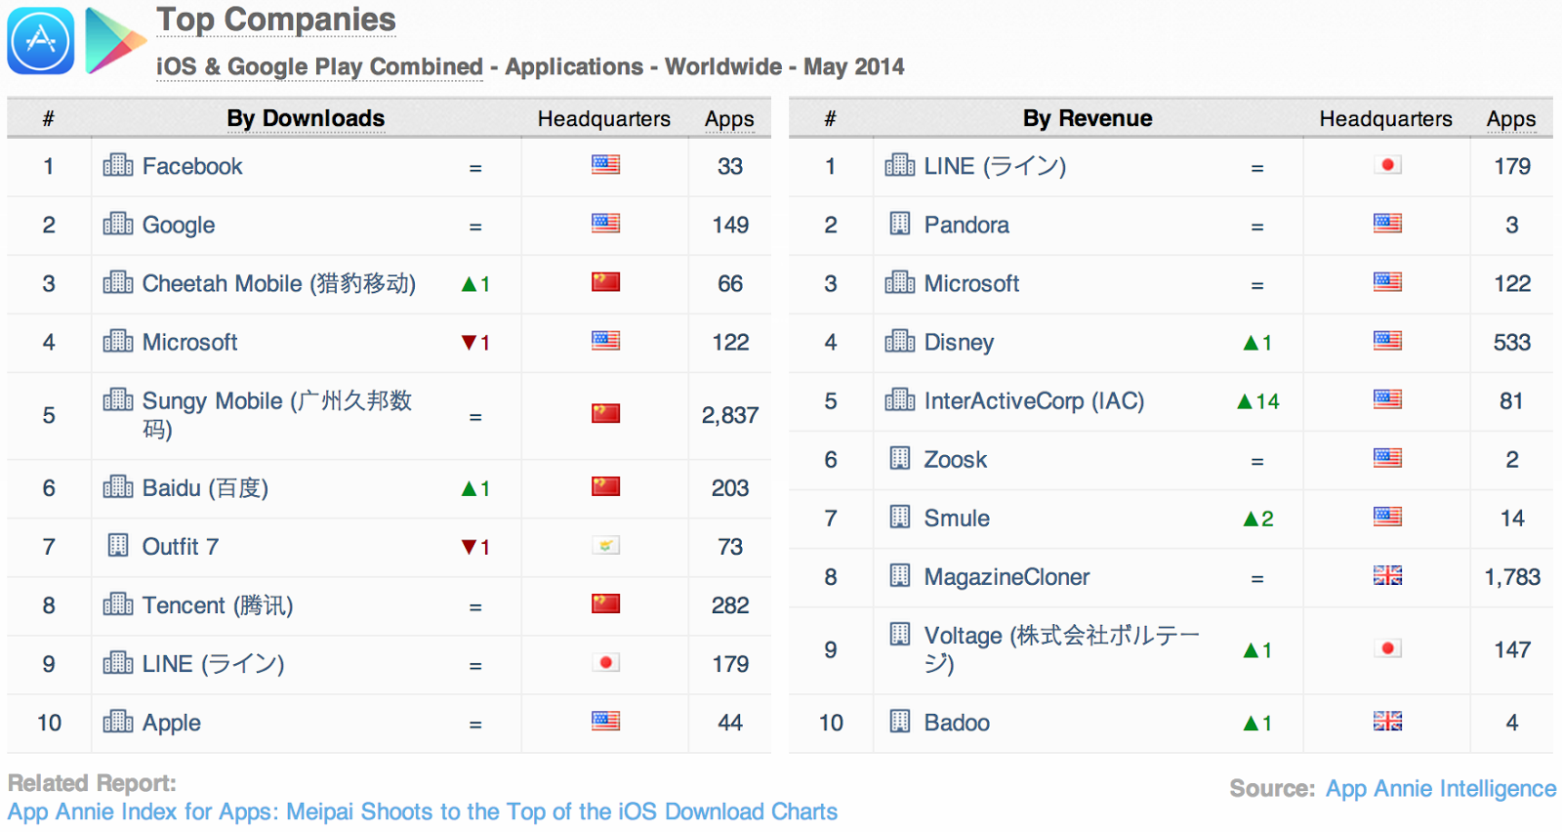Click Headquarters header in revenue table

pos(1386,119)
